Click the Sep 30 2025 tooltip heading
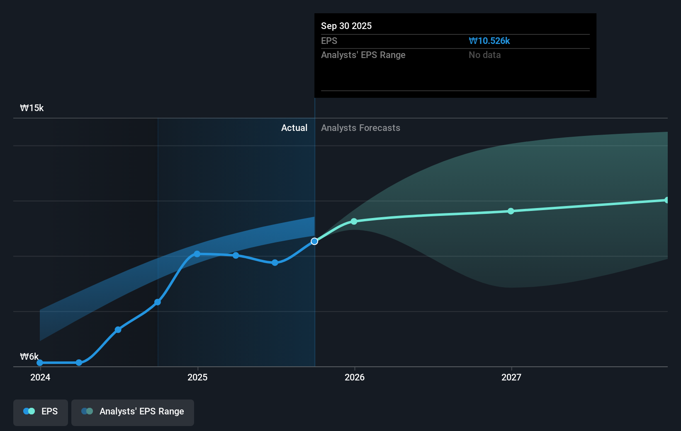The height and width of the screenshot is (431, 681). [346, 26]
